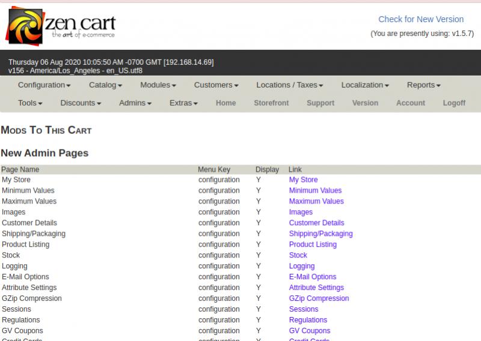The height and width of the screenshot is (341, 481).
Task: Click configuration menu key for Sessions row
Action: coord(219,309)
